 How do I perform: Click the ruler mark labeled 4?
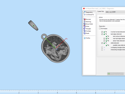(57, 93)
